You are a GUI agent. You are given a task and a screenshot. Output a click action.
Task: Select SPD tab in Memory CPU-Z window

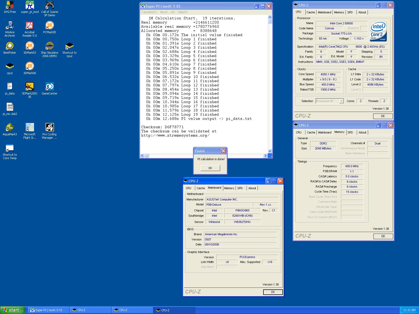(x=350, y=132)
